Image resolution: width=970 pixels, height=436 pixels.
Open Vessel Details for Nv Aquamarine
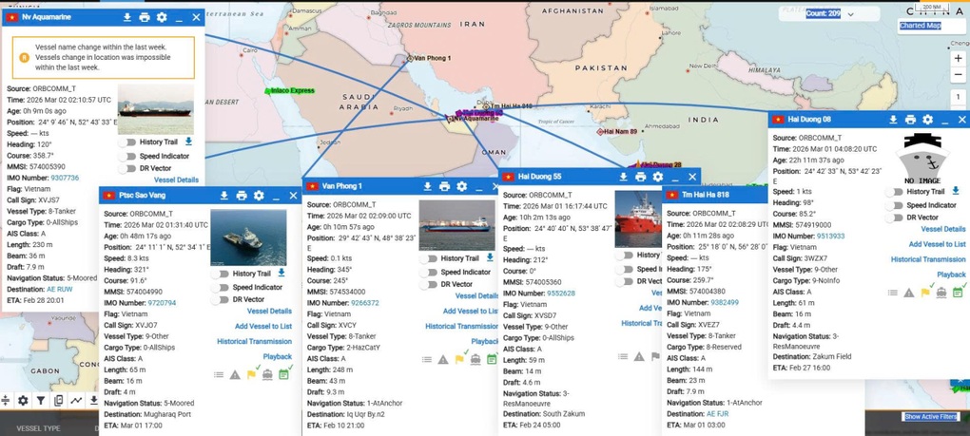tap(176, 180)
